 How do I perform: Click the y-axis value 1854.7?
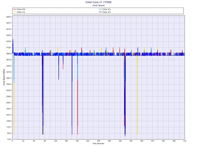tap(9, 109)
